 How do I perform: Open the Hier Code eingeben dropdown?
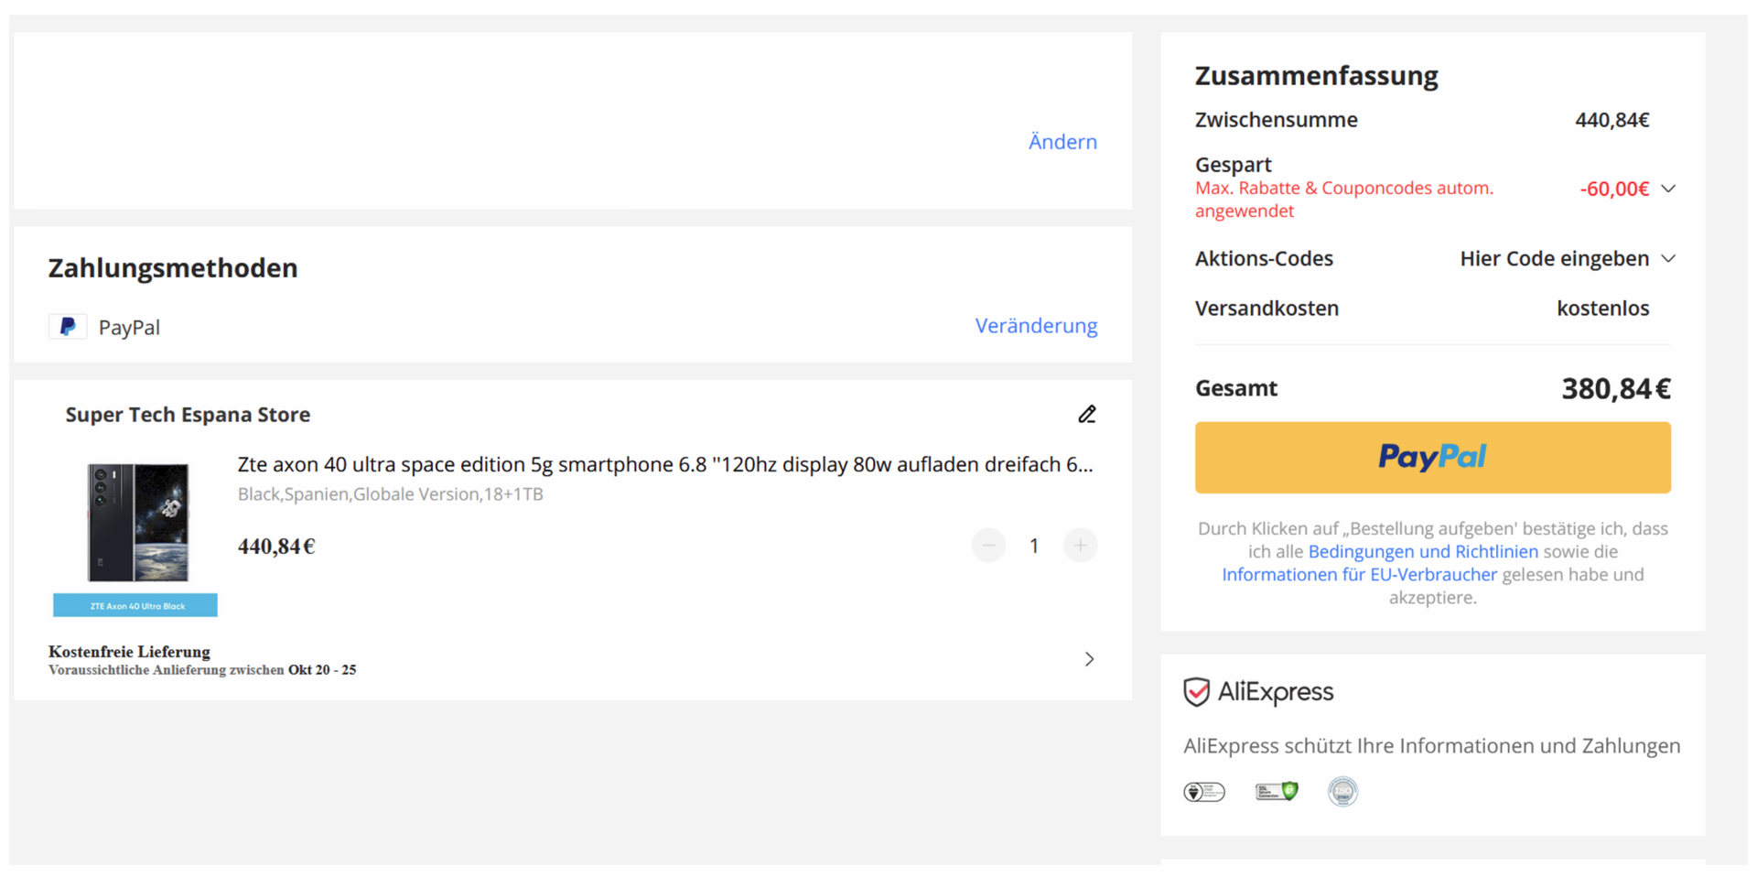click(x=1568, y=259)
